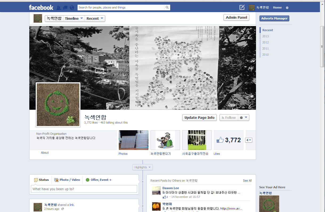Open the Highlights dropdown
This screenshot has width=325, height=212.
tap(143, 167)
